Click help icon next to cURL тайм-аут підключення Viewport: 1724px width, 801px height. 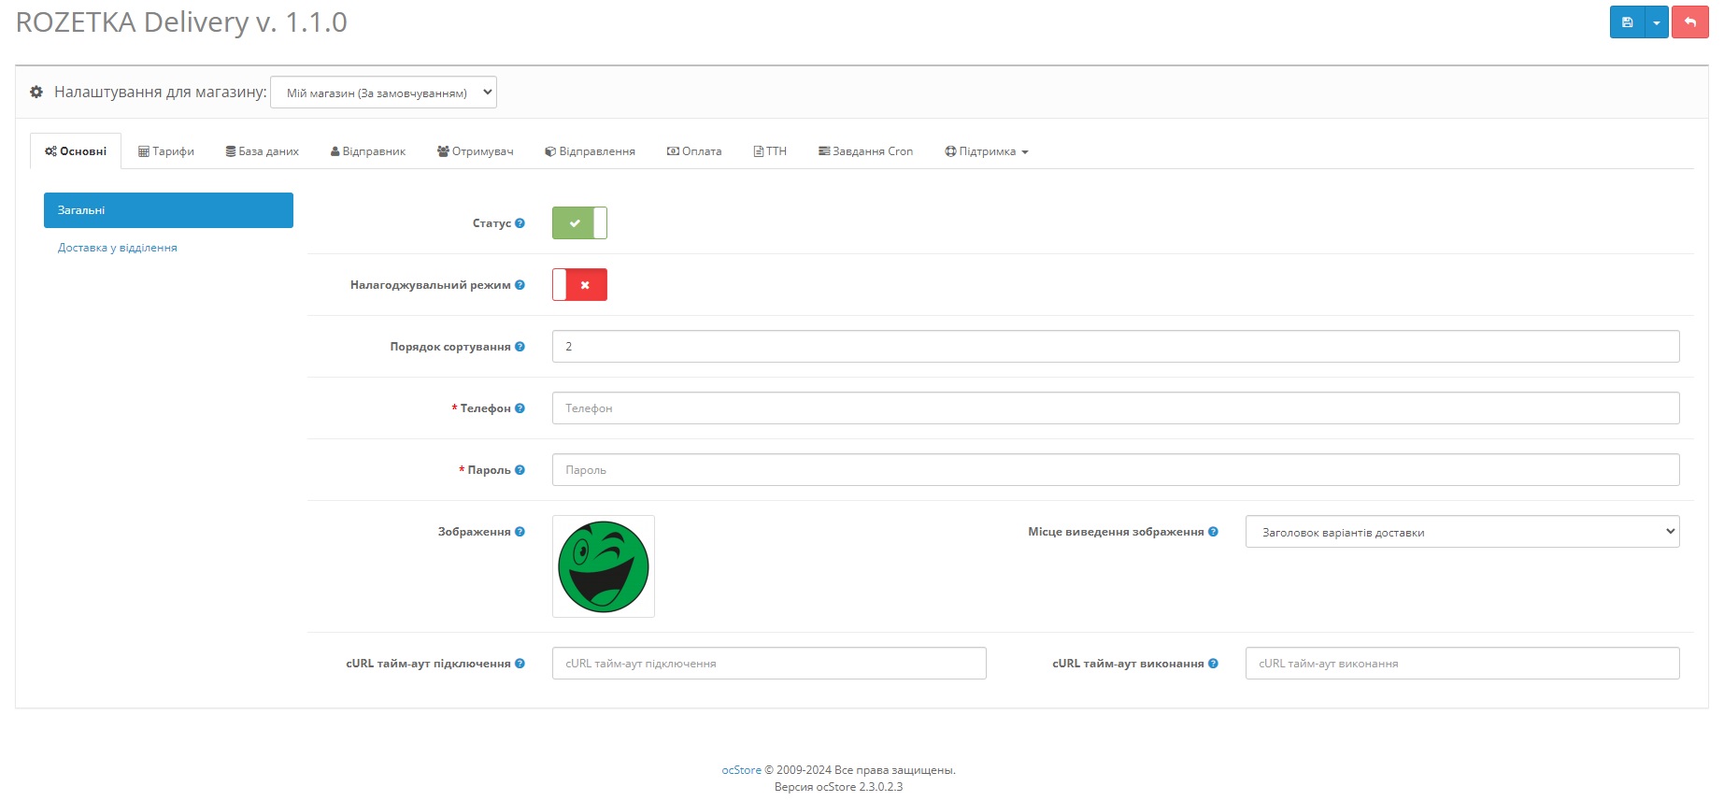point(520,664)
